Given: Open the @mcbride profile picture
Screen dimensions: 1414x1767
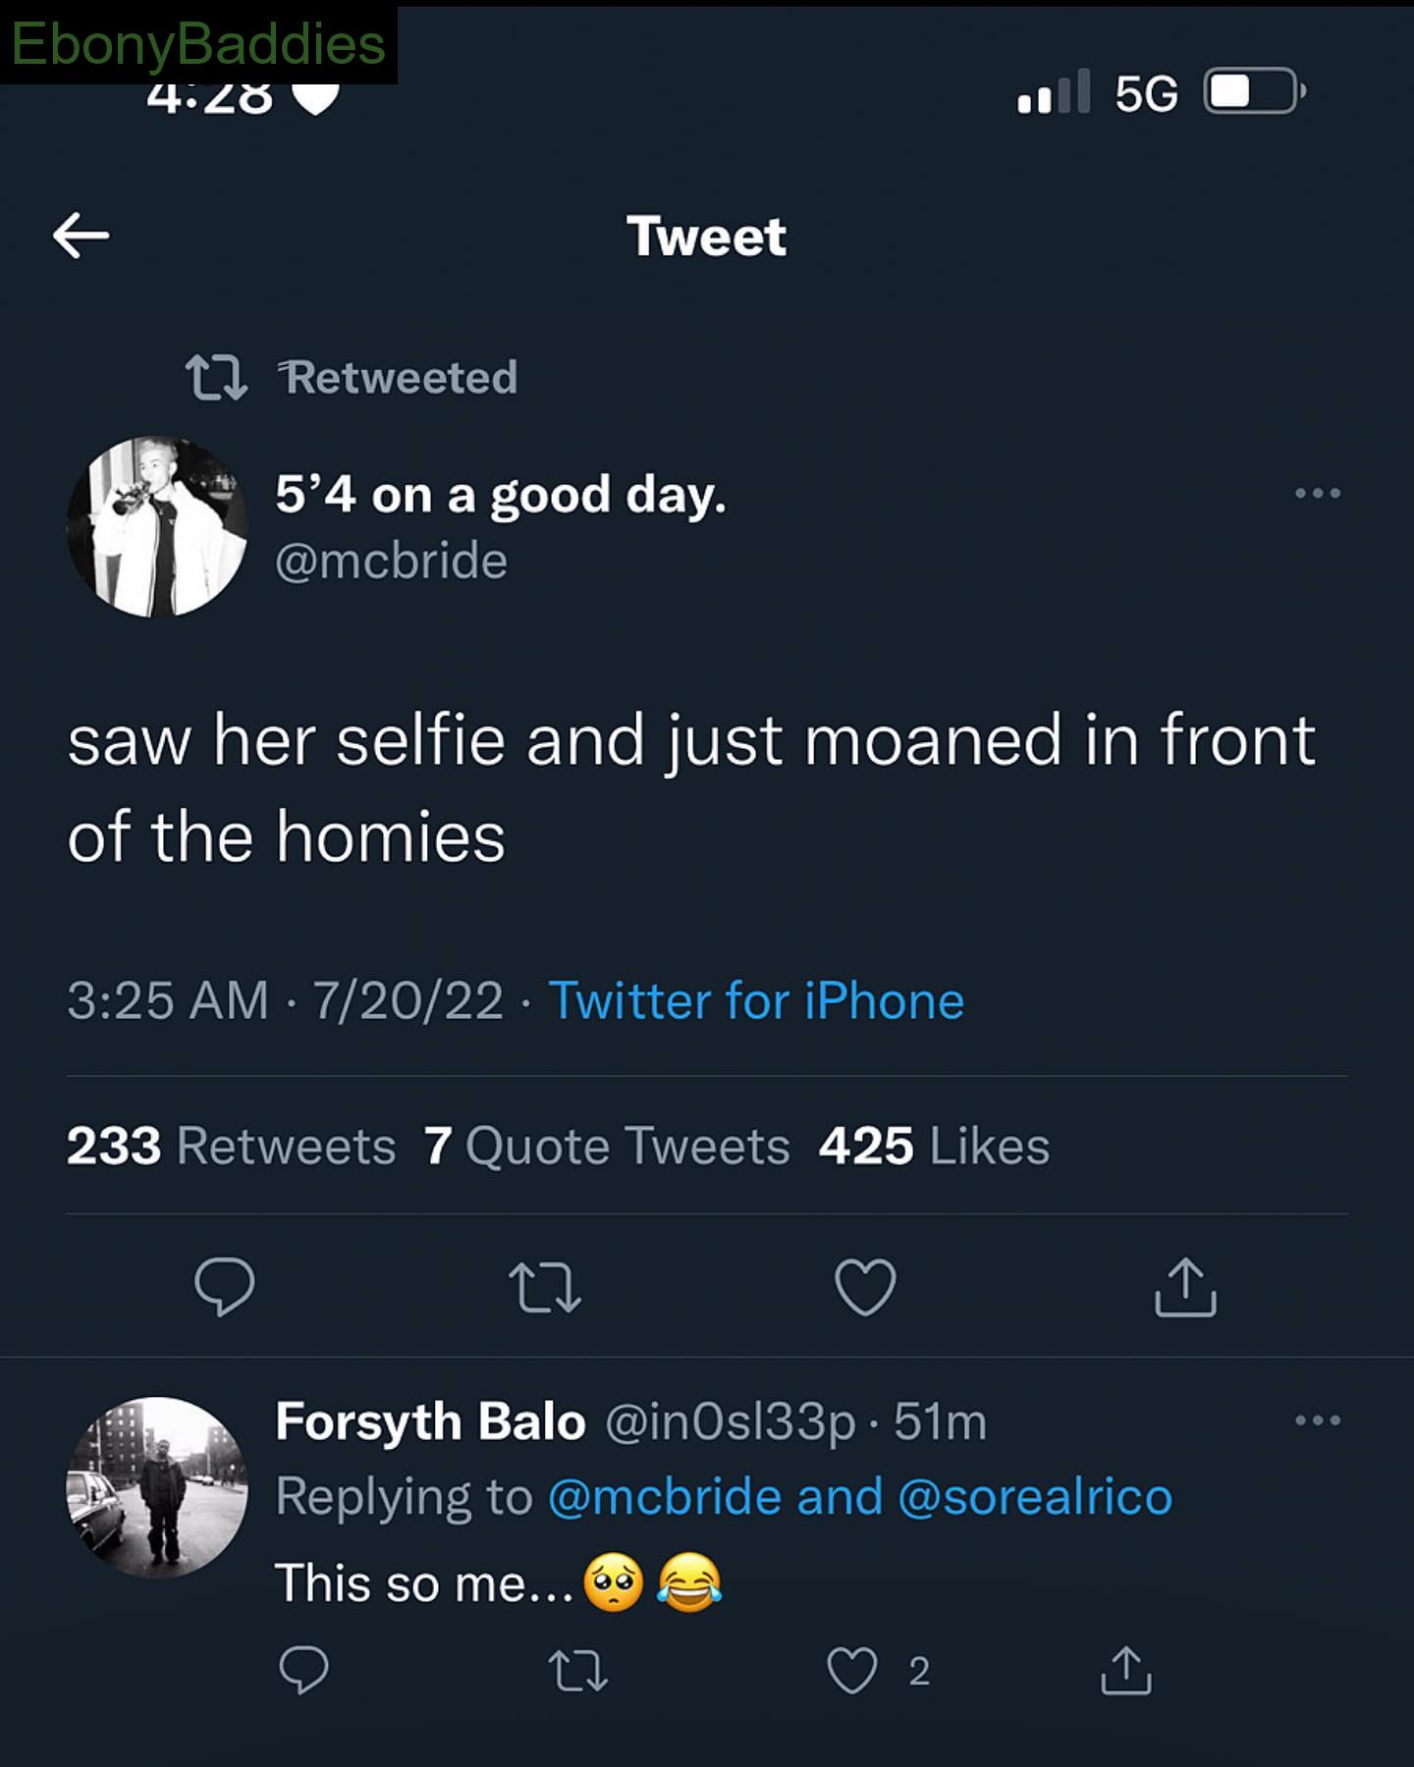Looking at the screenshot, I should 156,527.
